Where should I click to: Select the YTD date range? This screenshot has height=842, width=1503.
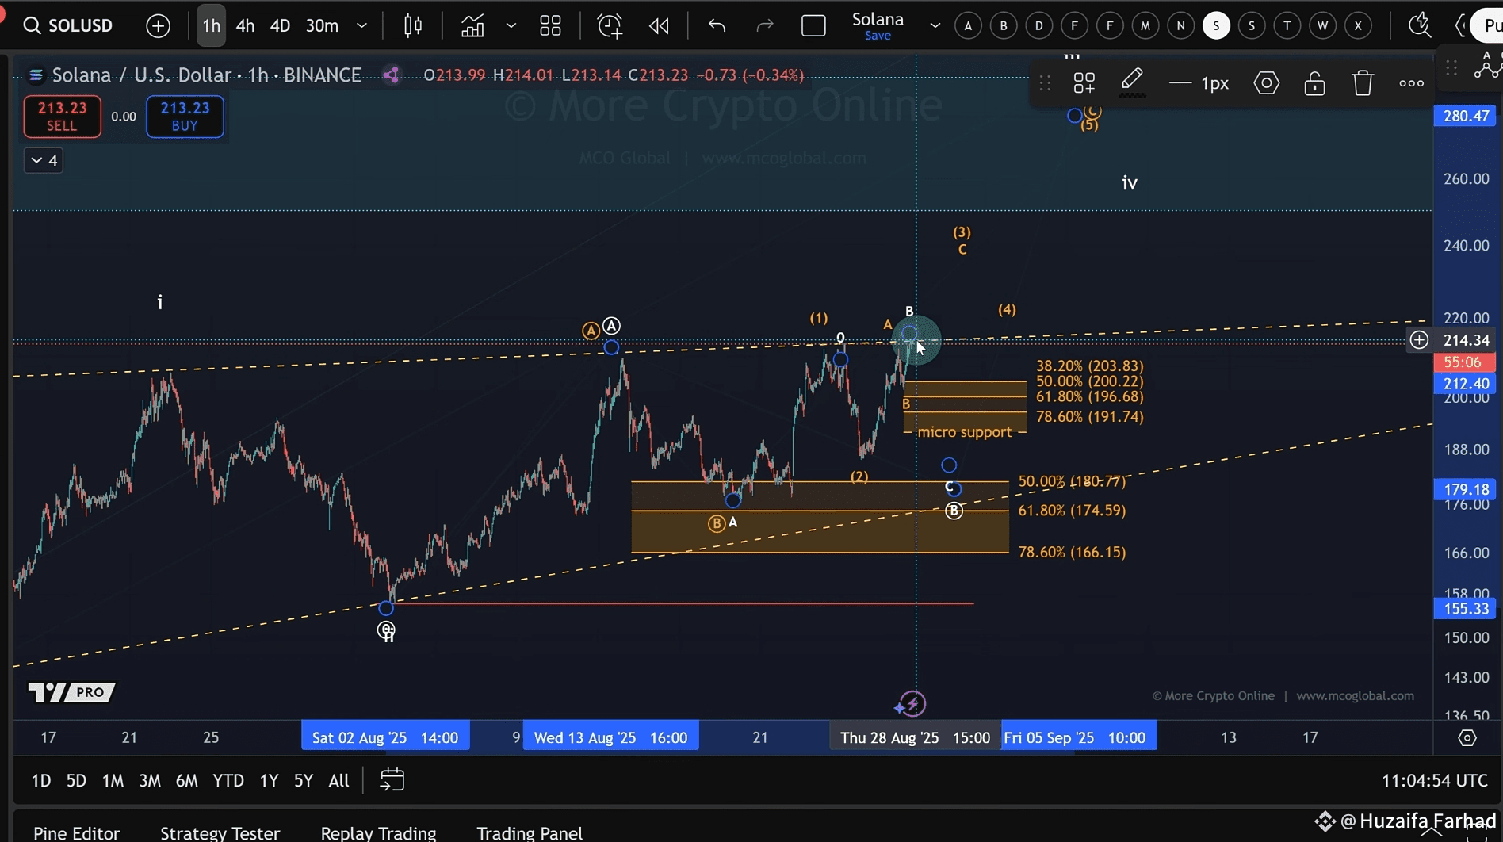click(x=228, y=780)
